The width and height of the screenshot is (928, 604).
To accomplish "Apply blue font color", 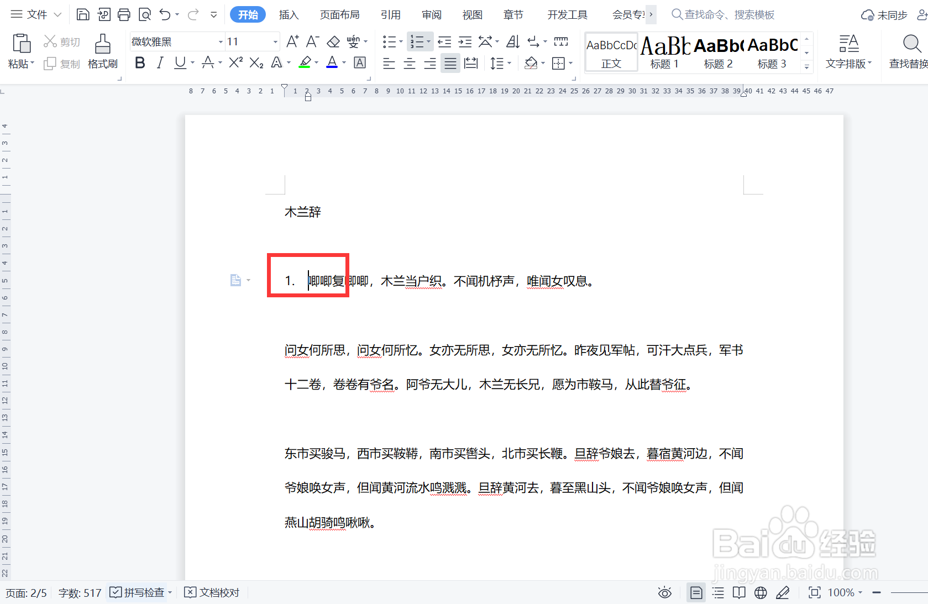I will (332, 63).
